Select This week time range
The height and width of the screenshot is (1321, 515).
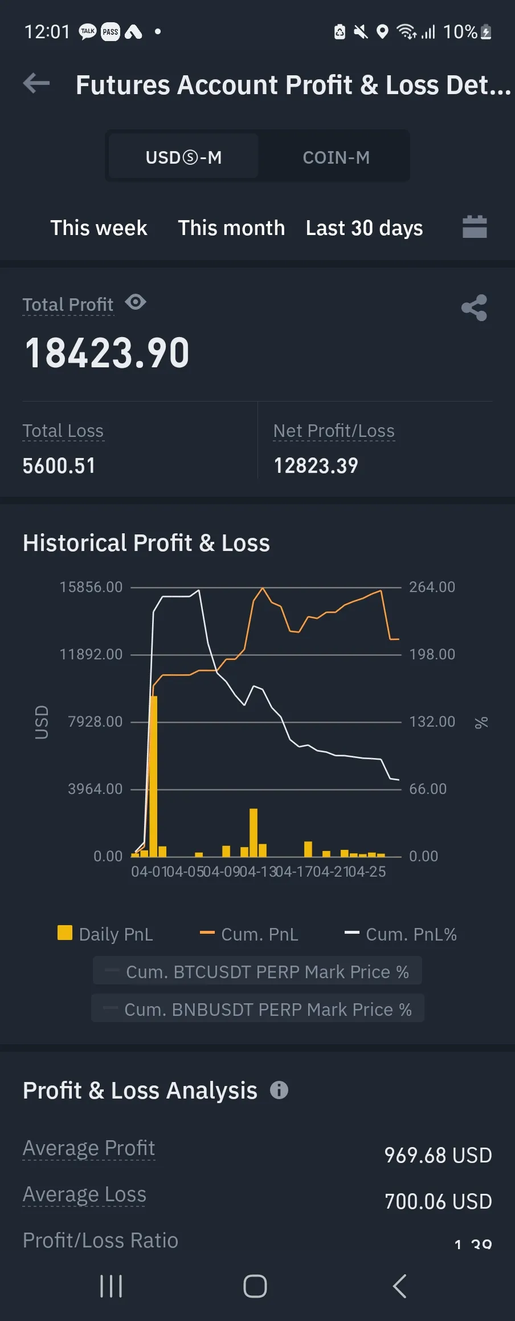[x=99, y=228]
